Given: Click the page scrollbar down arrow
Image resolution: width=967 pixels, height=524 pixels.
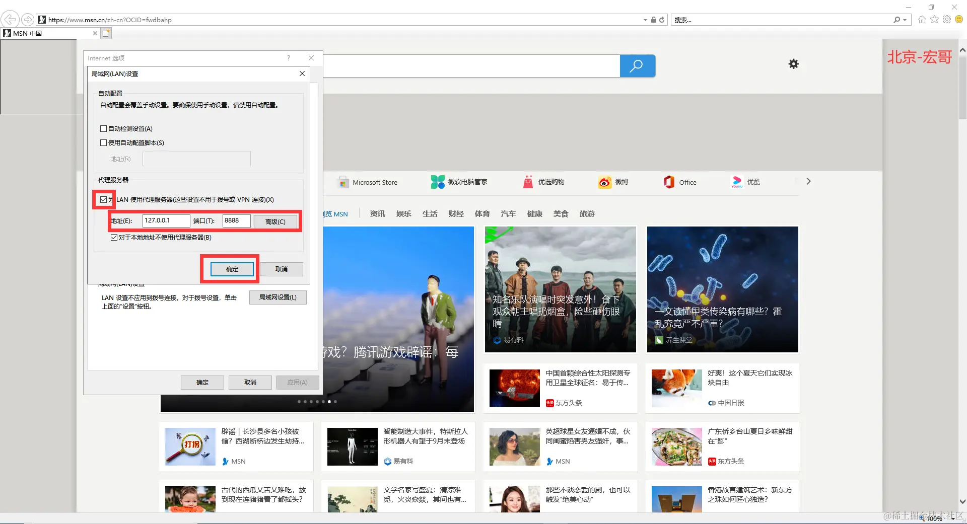Looking at the screenshot, I should pos(962,501).
